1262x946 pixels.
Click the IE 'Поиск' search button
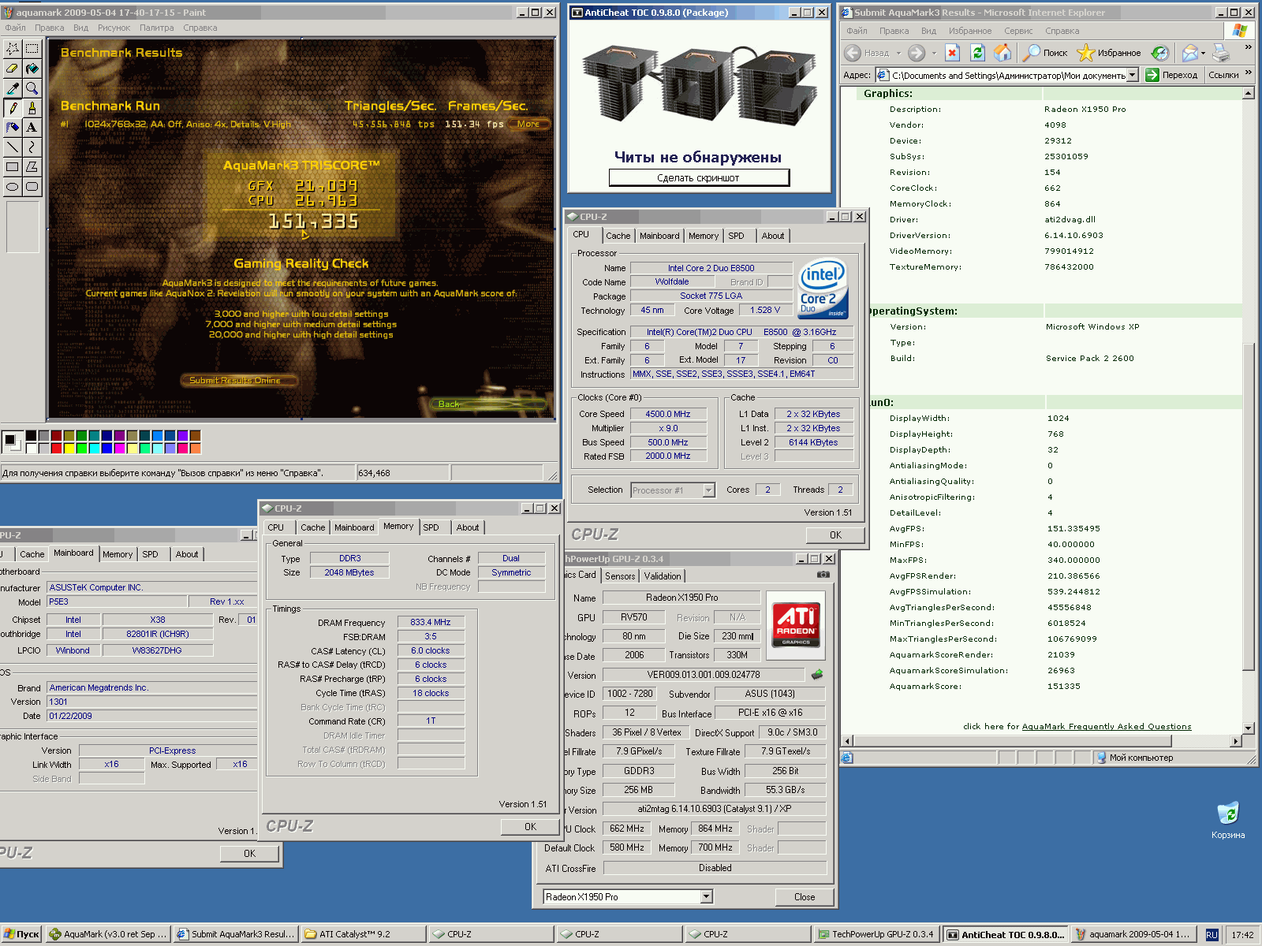(x=1045, y=53)
